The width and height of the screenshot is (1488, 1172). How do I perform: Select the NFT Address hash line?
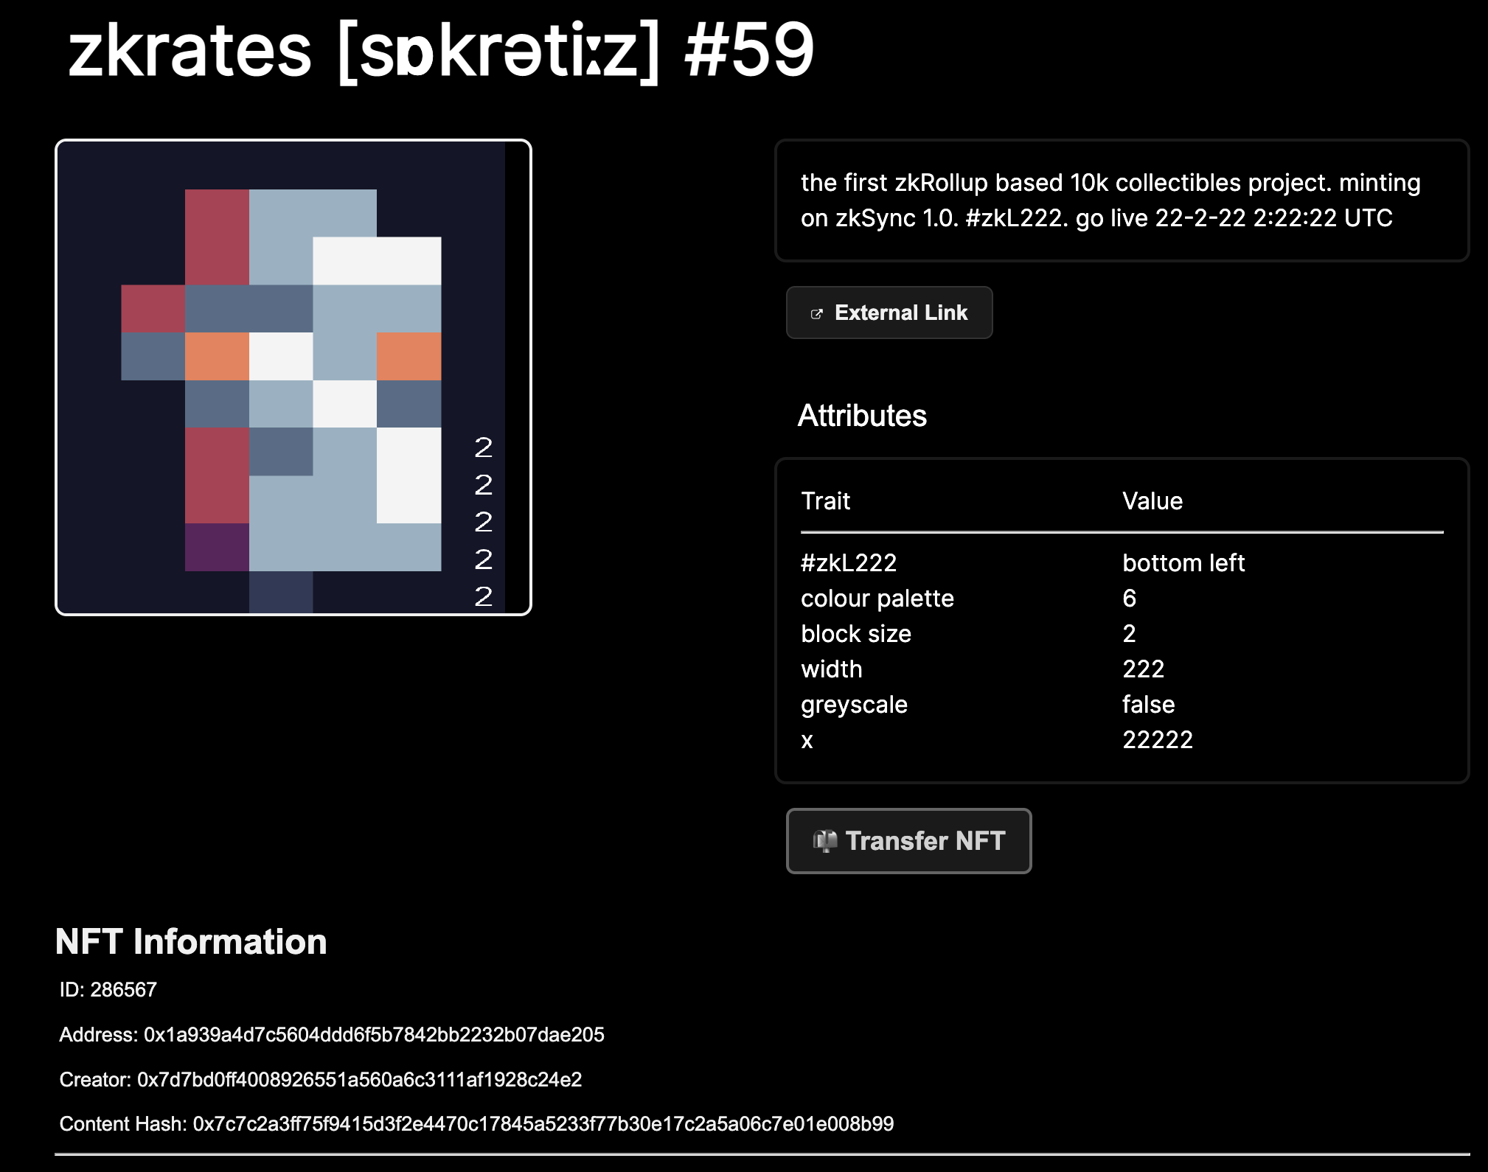[332, 1035]
